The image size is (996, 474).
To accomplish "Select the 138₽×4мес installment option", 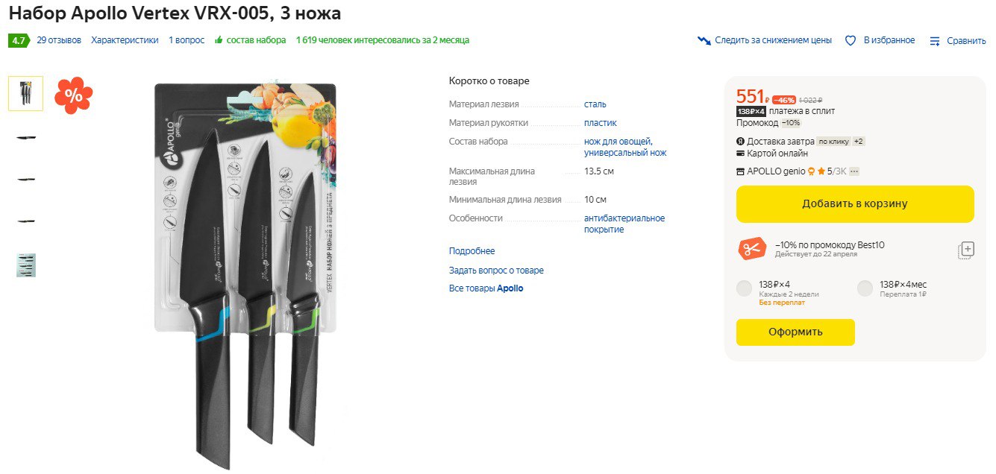I will pyautogui.click(x=865, y=288).
